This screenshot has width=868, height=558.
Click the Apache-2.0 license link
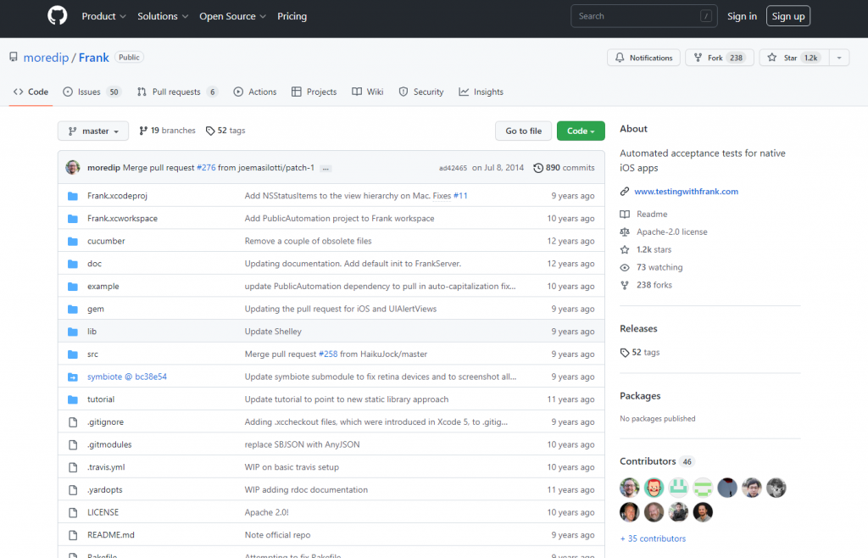click(x=671, y=232)
